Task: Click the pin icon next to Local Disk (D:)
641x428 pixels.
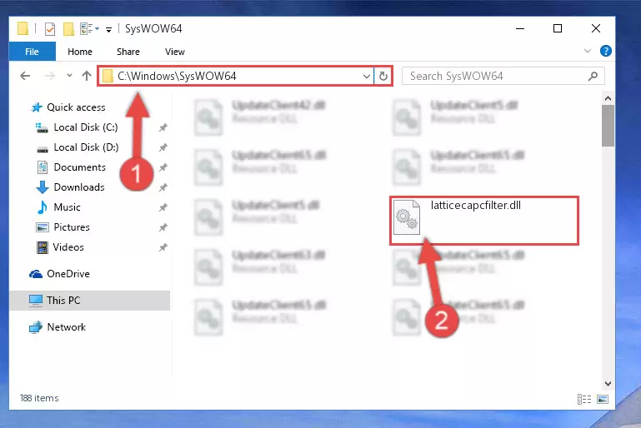Action: click(x=163, y=147)
